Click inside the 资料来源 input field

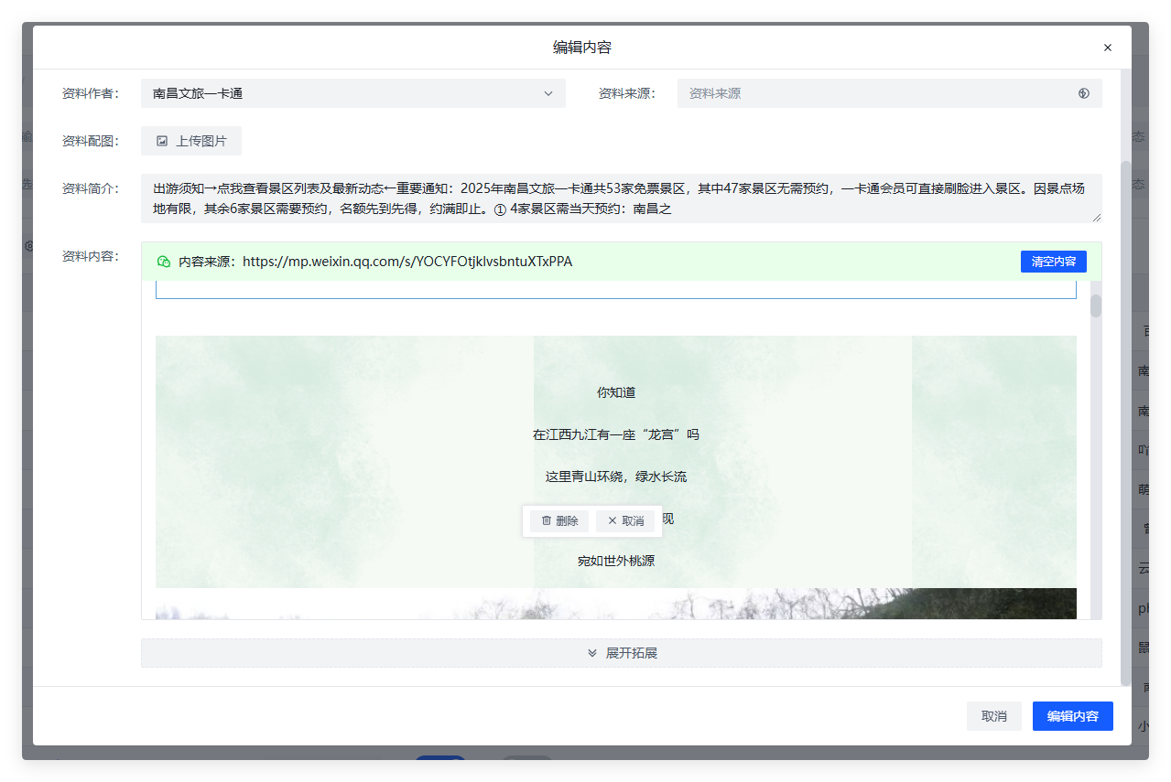pyautogui.click(x=870, y=92)
